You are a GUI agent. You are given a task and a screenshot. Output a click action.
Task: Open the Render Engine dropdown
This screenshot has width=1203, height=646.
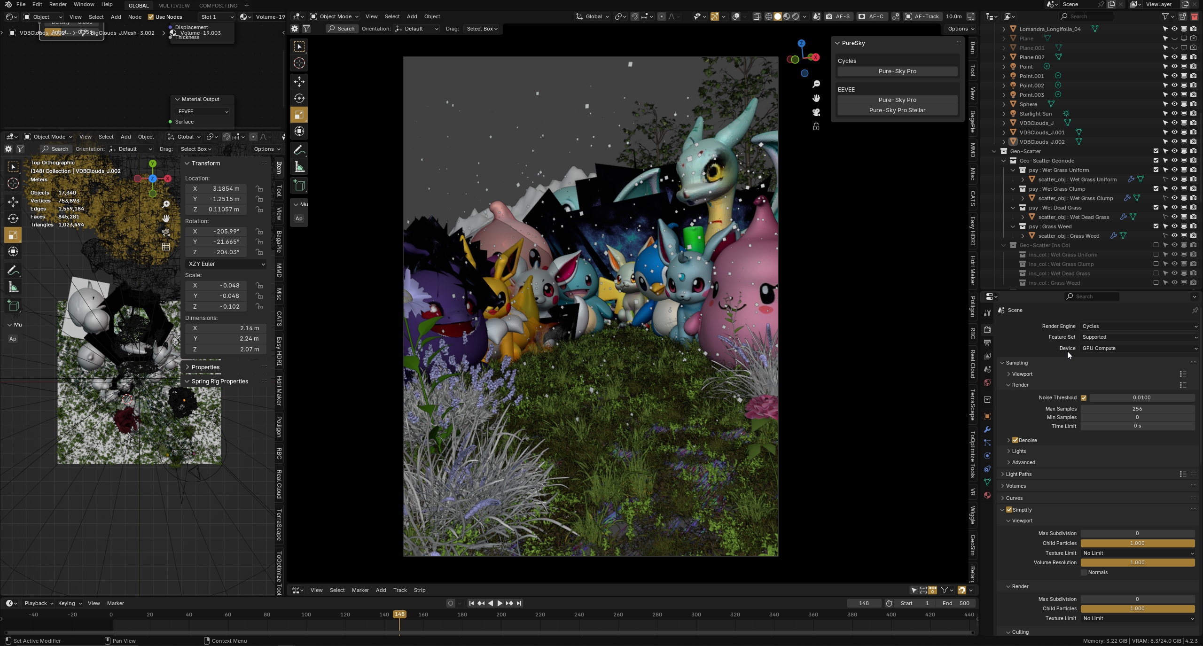pos(1140,326)
